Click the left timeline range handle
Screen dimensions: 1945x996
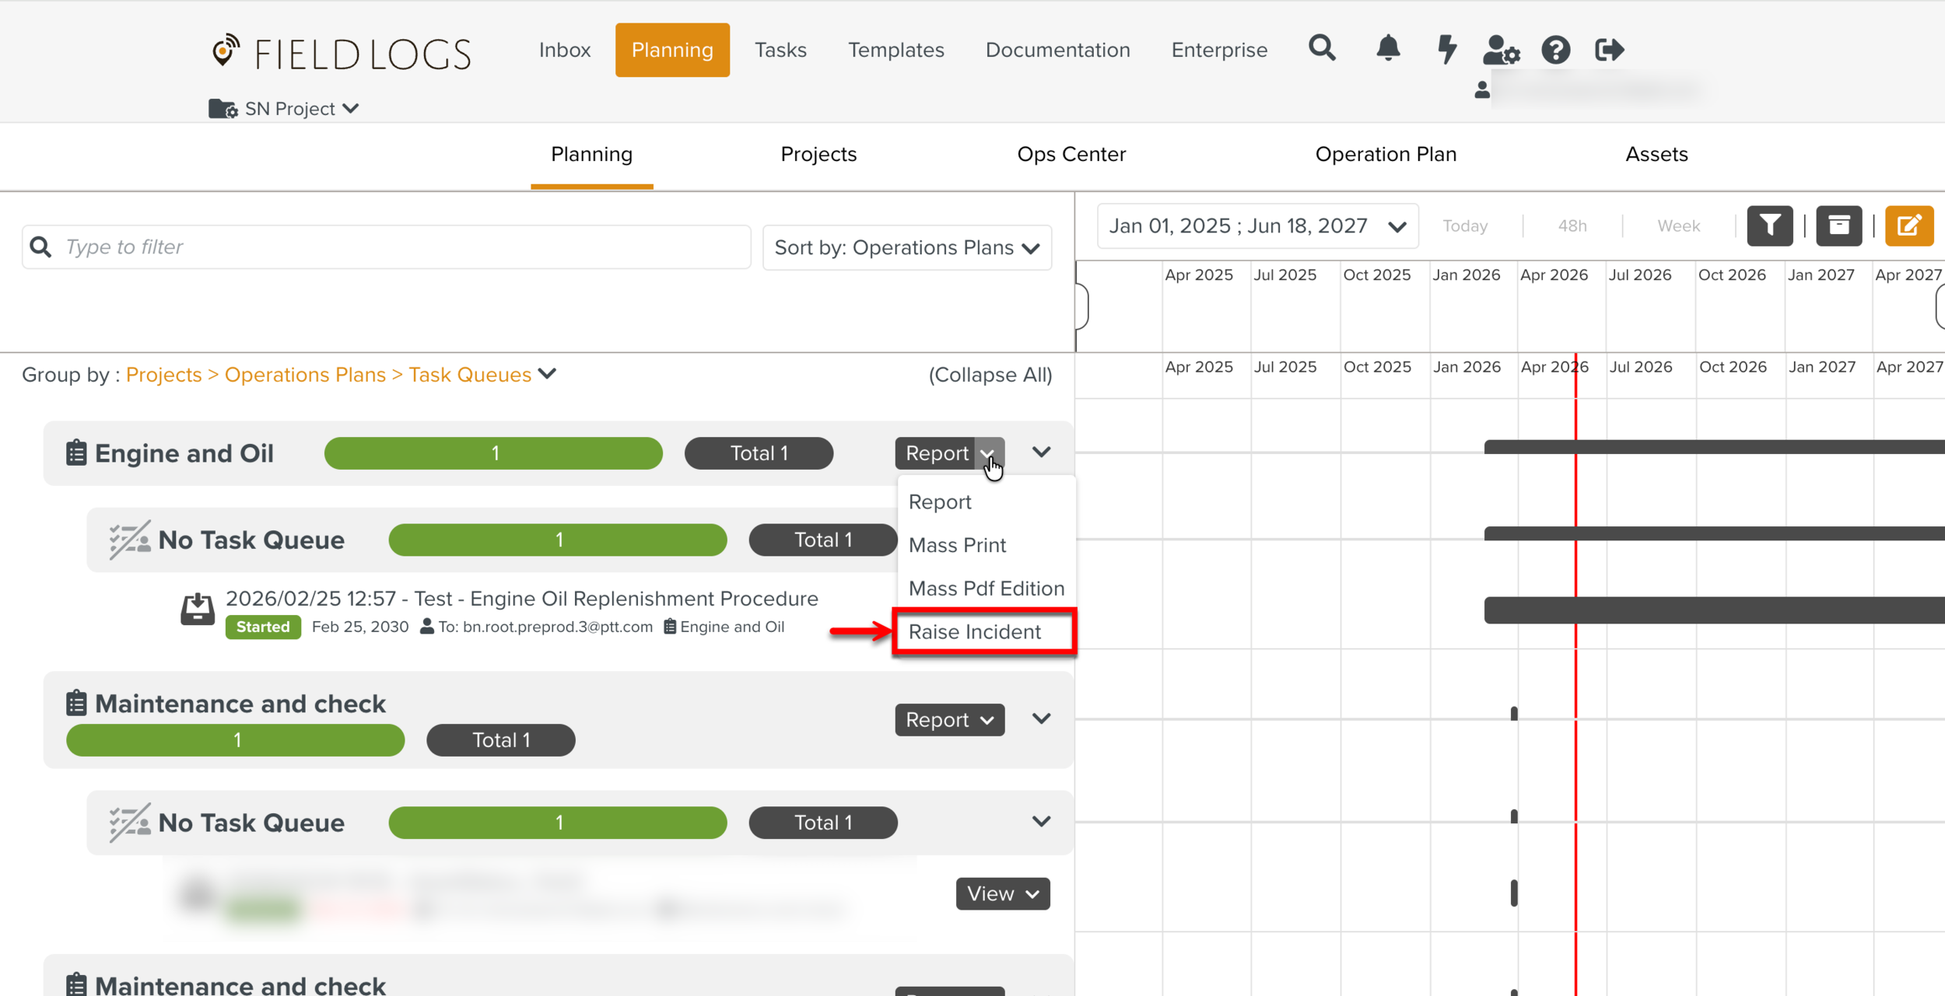pyautogui.click(x=1081, y=306)
